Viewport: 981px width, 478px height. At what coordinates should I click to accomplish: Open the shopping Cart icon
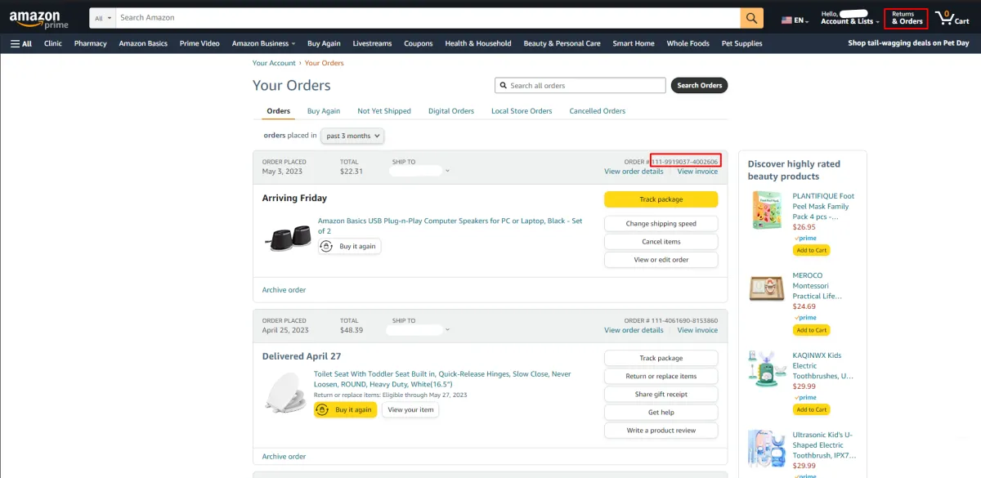[x=952, y=18]
